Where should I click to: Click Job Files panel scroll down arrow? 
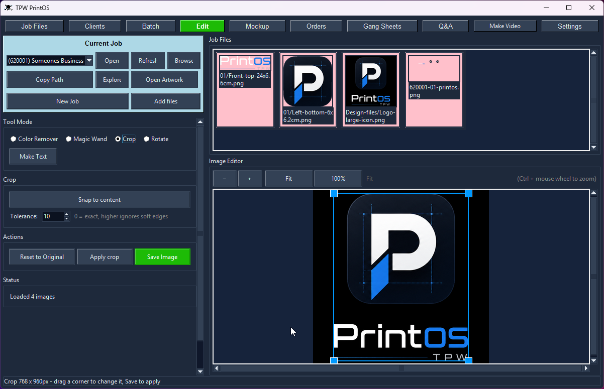tap(594, 147)
